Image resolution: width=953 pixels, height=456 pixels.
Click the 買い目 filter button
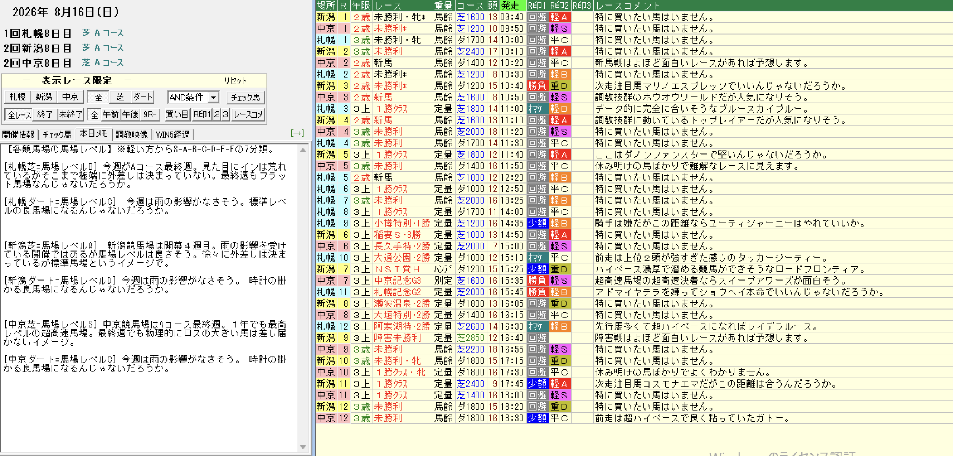[x=177, y=114]
